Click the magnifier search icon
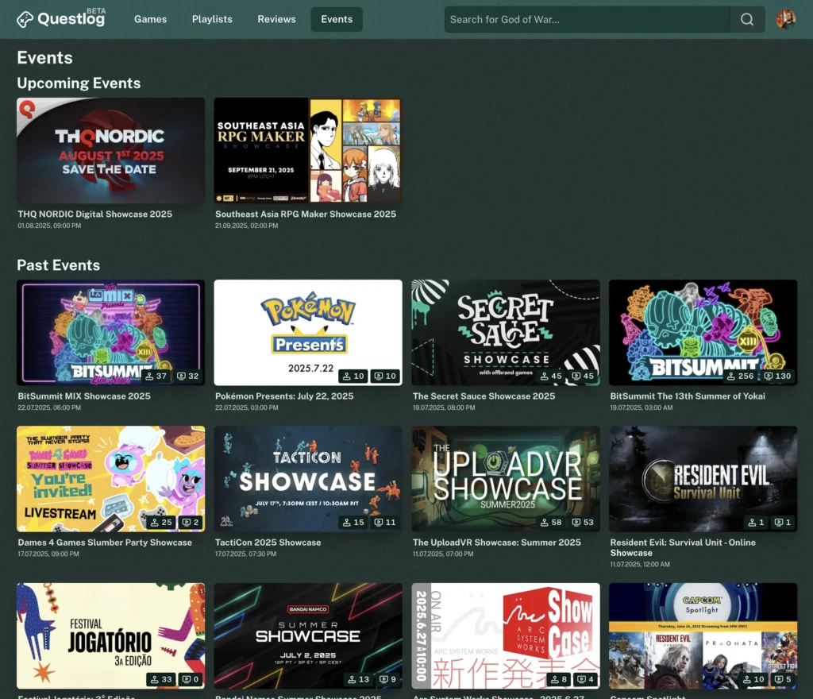 click(747, 20)
